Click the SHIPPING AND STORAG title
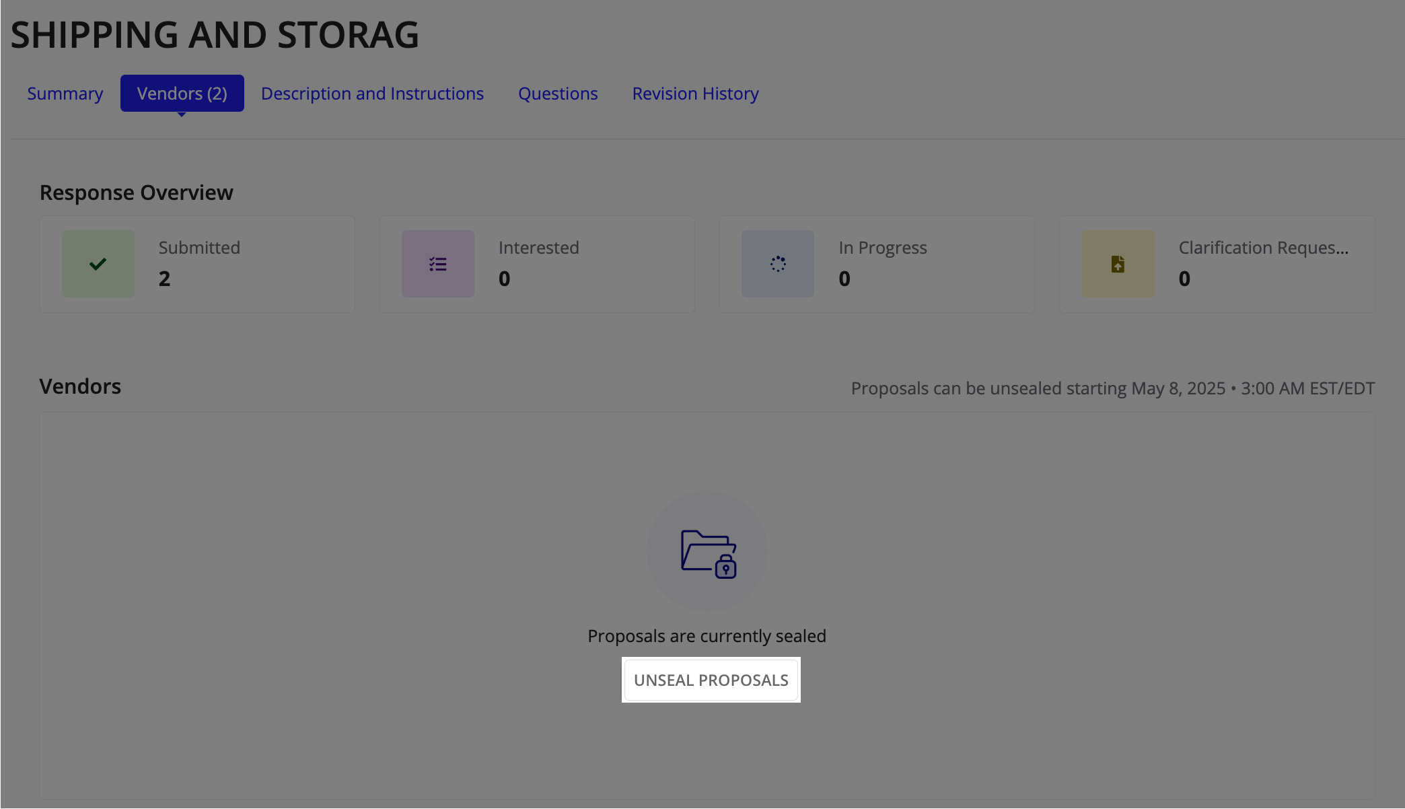Screen dimensions: 1405x809 click(215, 35)
